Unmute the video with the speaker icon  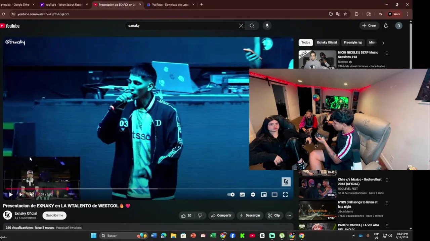32,194
